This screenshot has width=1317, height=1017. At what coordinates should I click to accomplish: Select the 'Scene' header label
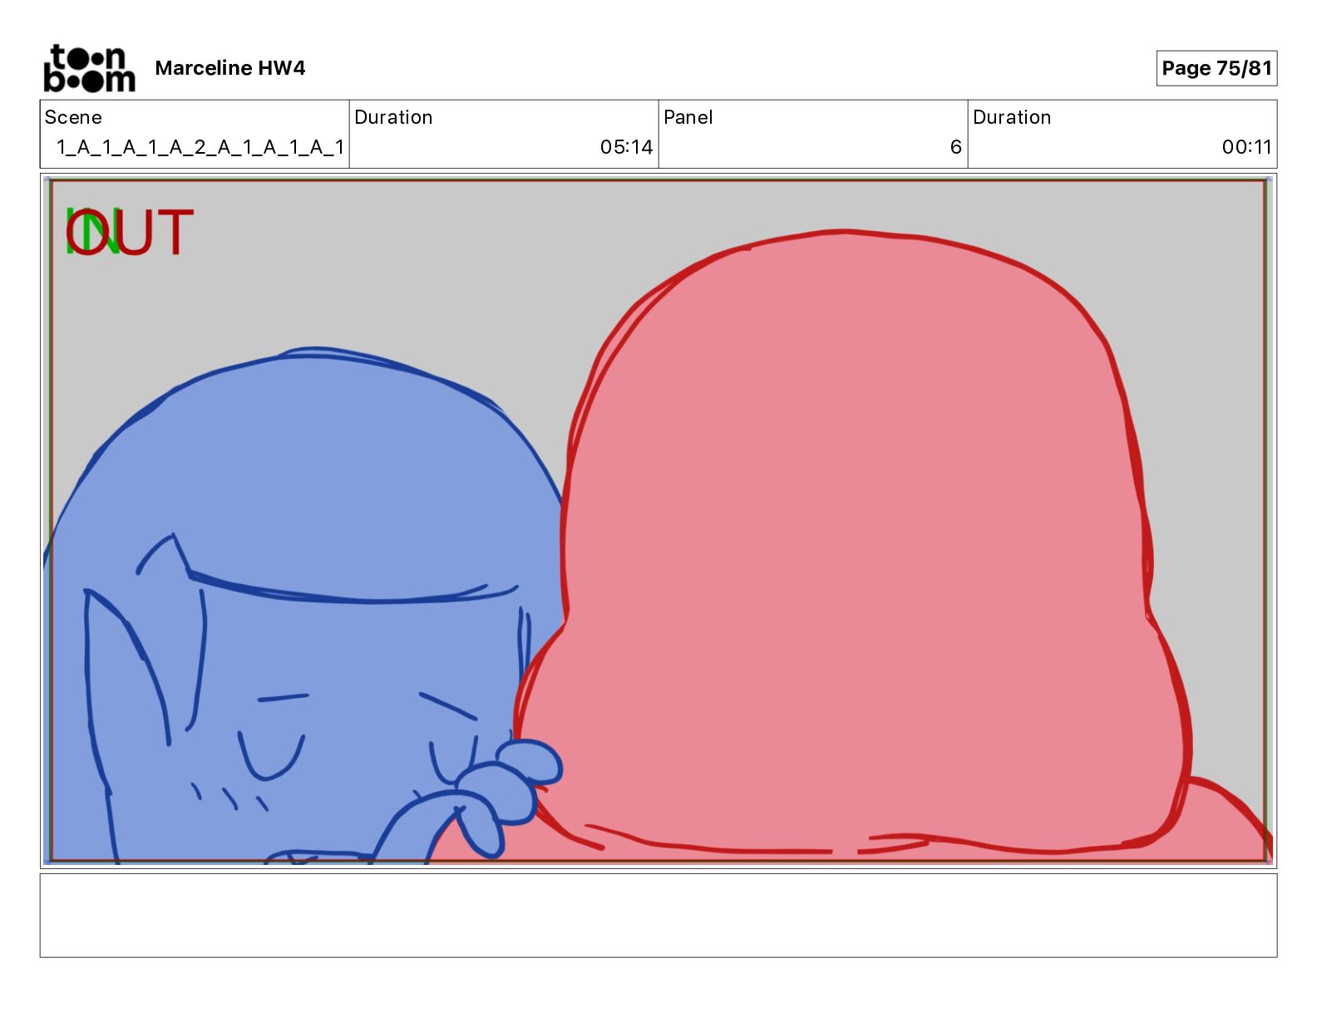click(73, 117)
